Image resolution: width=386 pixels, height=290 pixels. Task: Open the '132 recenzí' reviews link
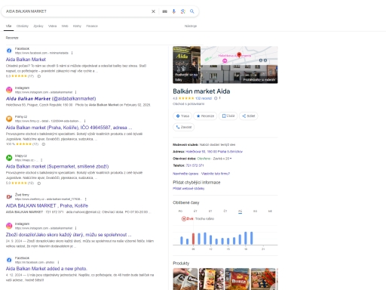pyautogui.click(x=204, y=98)
